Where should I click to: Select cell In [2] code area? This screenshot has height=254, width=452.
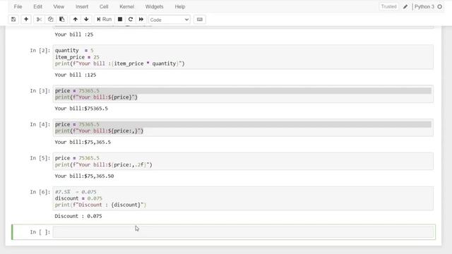[x=243, y=57]
